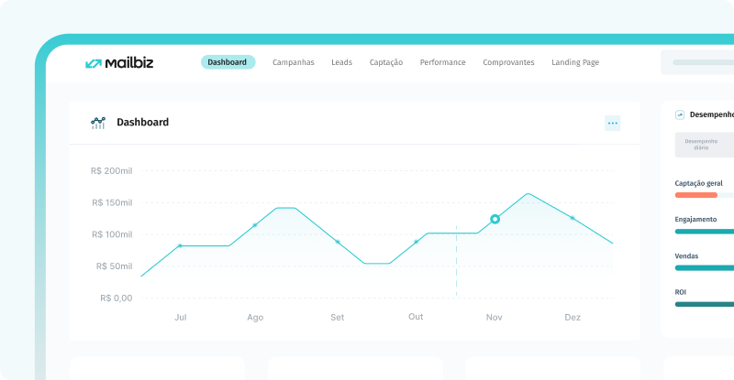Click the Dashboard chart icon
The image size is (734, 380).
pos(98,123)
